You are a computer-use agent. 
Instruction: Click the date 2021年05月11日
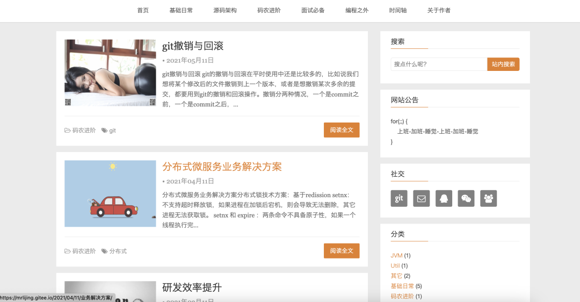coord(190,60)
